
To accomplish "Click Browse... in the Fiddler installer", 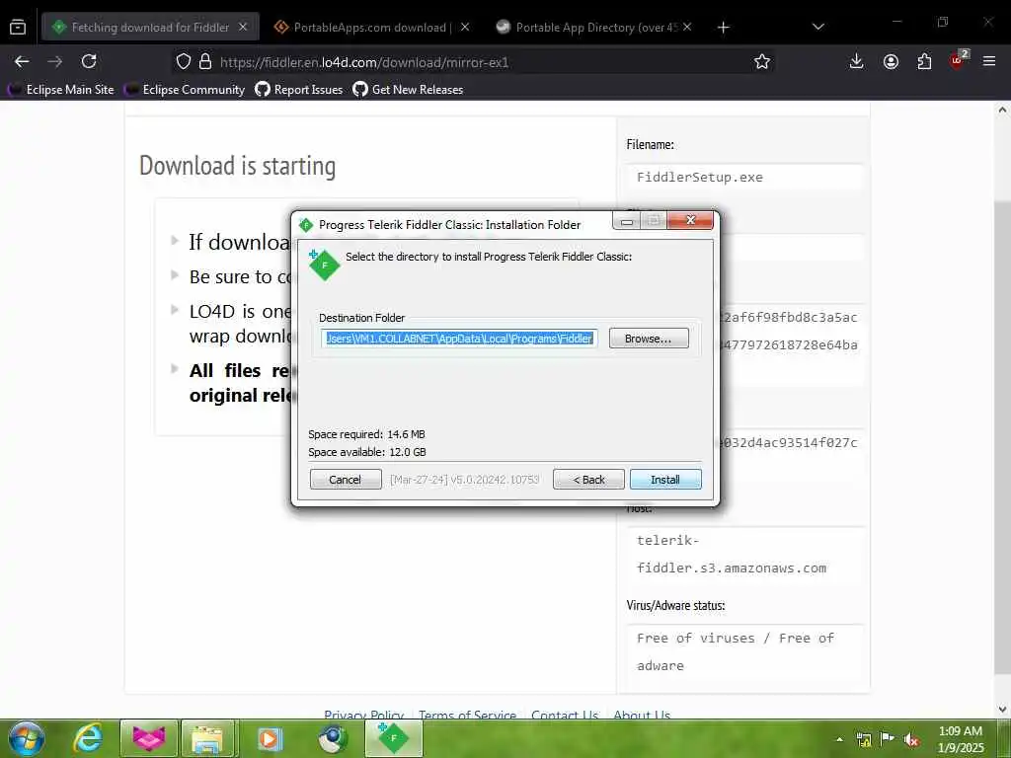I will tap(649, 339).
